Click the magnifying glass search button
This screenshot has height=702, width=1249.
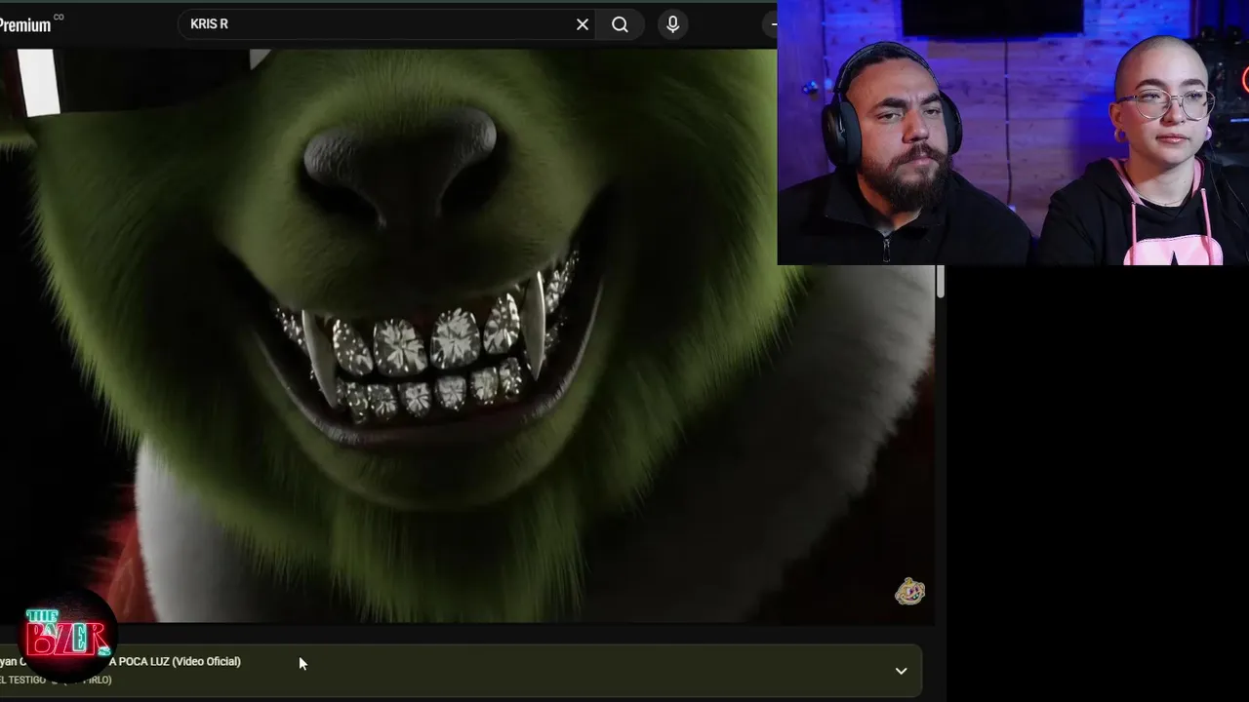pyautogui.click(x=621, y=24)
